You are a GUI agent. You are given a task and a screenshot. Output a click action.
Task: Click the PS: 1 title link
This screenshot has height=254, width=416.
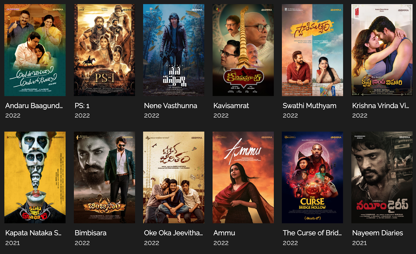click(82, 106)
